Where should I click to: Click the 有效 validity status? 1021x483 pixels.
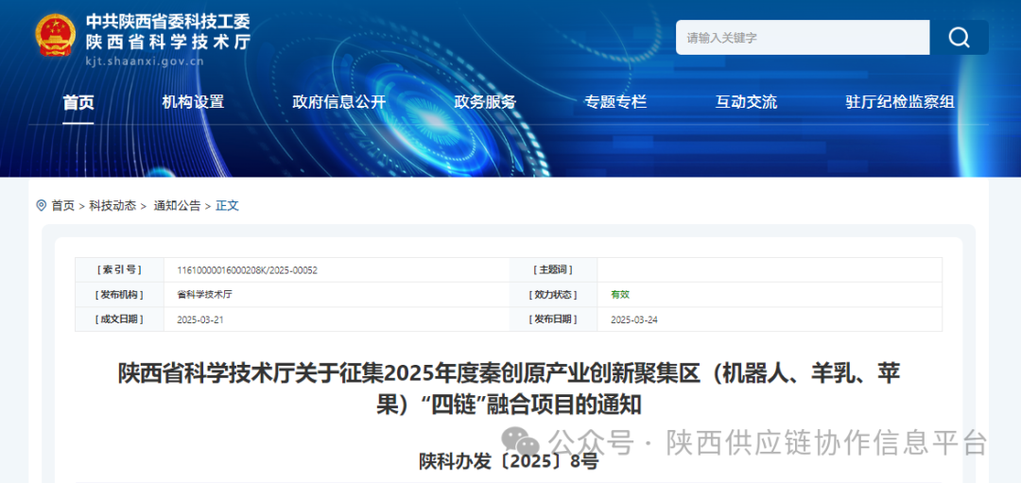[x=620, y=294]
